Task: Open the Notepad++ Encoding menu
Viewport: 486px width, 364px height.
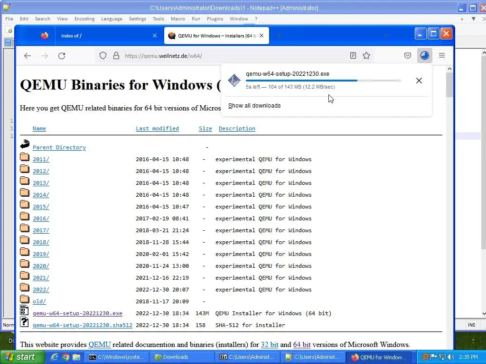Action: (x=84, y=18)
